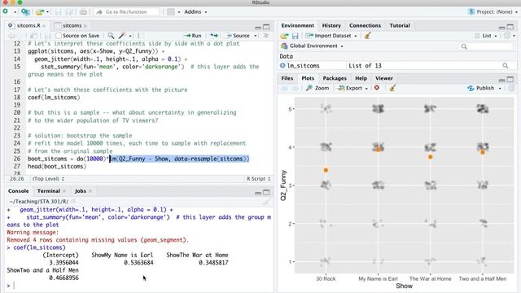
Task: Click the console input prompt line
Action: point(139,286)
